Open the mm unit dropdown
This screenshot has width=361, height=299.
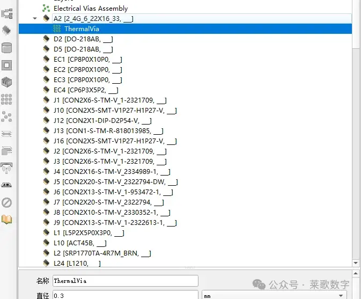point(274,295)
